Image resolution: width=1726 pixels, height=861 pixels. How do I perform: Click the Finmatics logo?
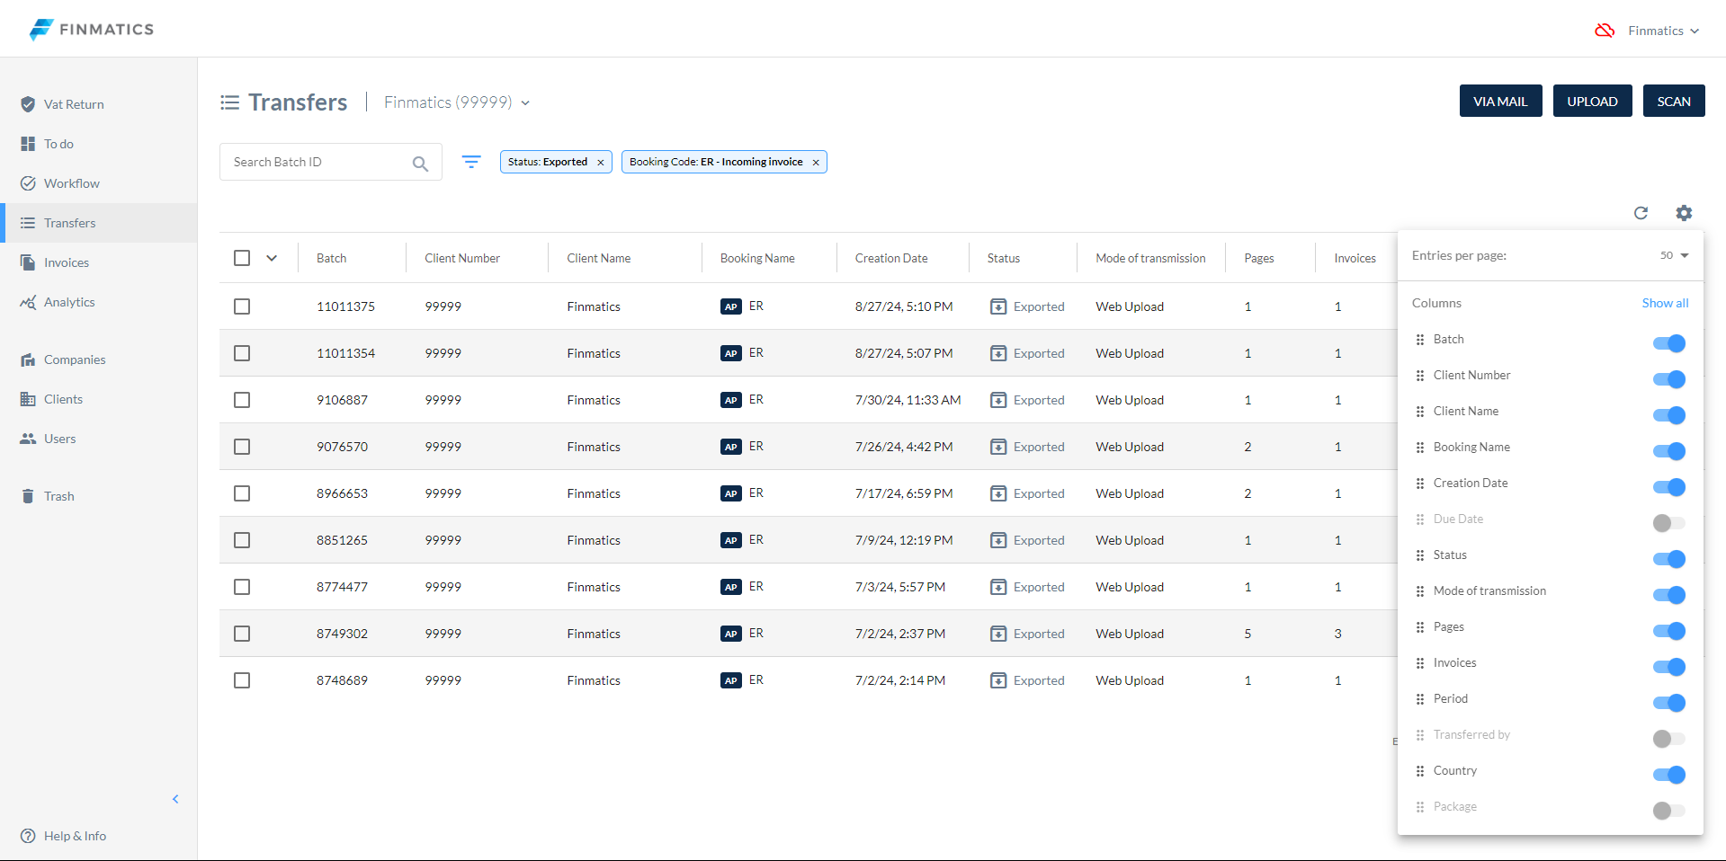91,29
